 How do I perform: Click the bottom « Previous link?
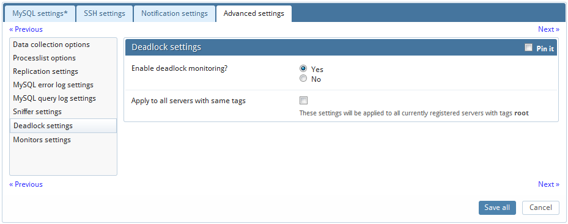point(26,184)
